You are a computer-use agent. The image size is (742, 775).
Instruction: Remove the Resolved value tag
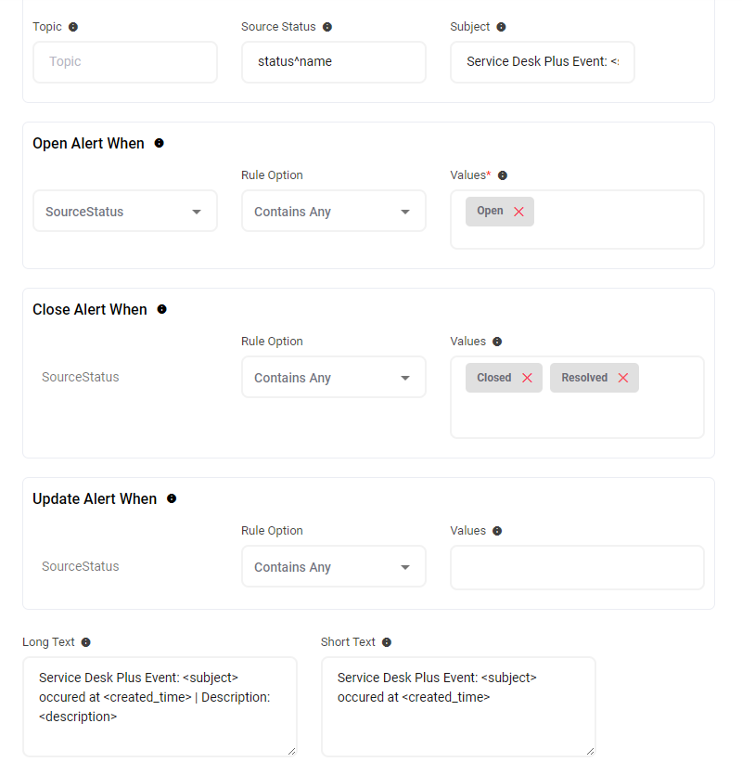click(623, 378)
